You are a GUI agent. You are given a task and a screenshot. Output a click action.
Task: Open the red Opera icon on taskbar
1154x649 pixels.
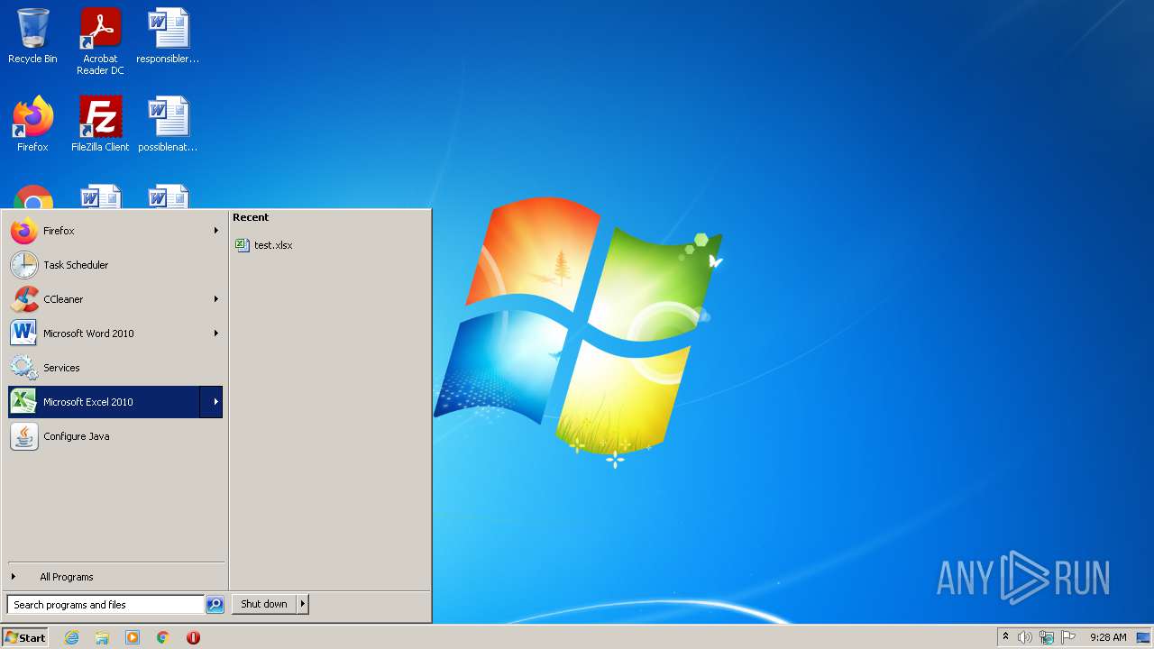point(193,637)
